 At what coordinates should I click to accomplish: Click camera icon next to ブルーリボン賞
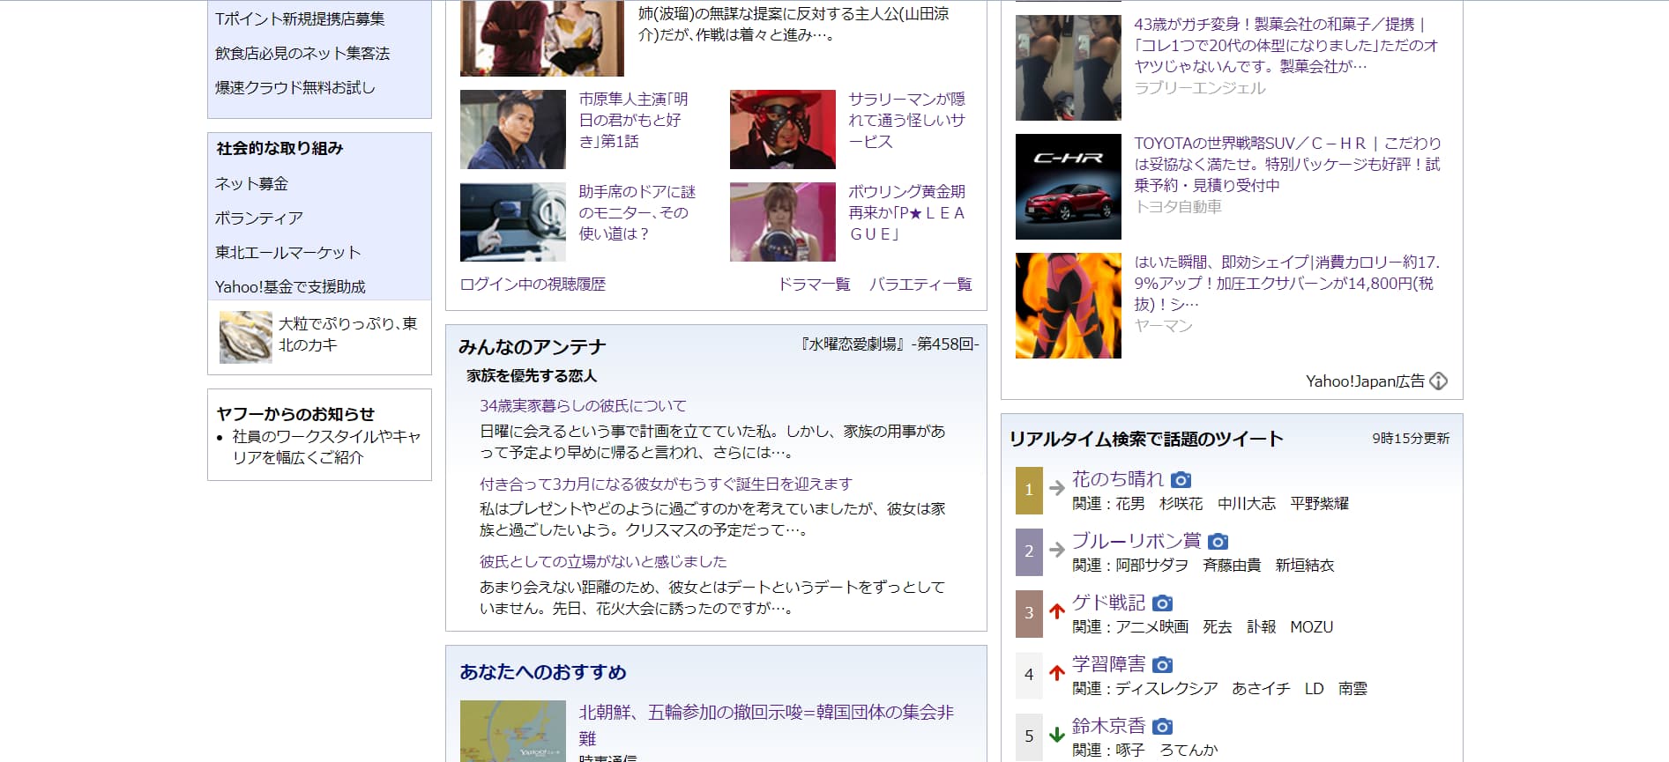point(1218,542)
